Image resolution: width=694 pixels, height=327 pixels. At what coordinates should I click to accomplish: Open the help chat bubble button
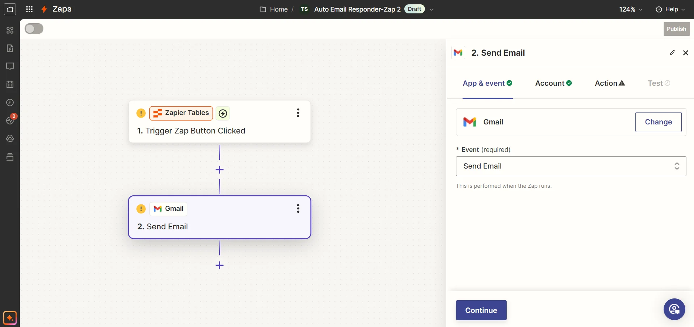(x=674, y=309)
